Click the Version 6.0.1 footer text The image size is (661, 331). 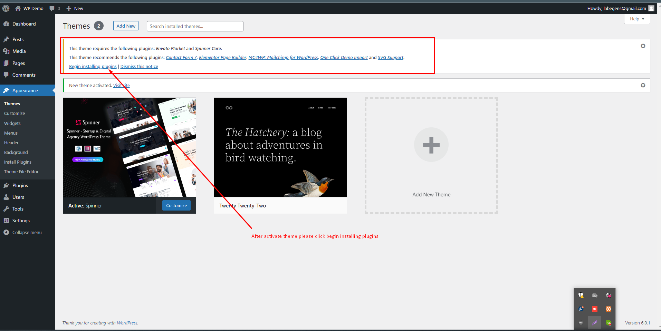point(638,323)
